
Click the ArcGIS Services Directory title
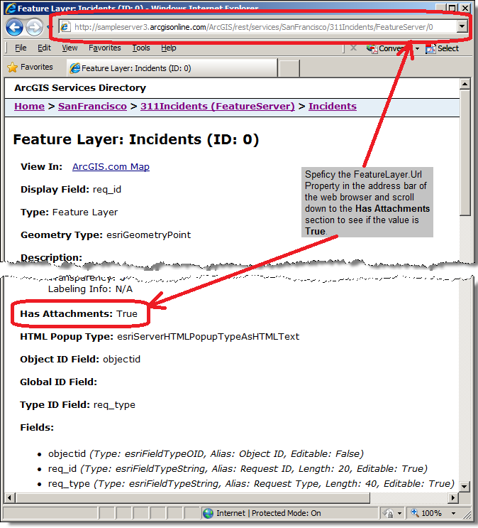pos(80,88)
